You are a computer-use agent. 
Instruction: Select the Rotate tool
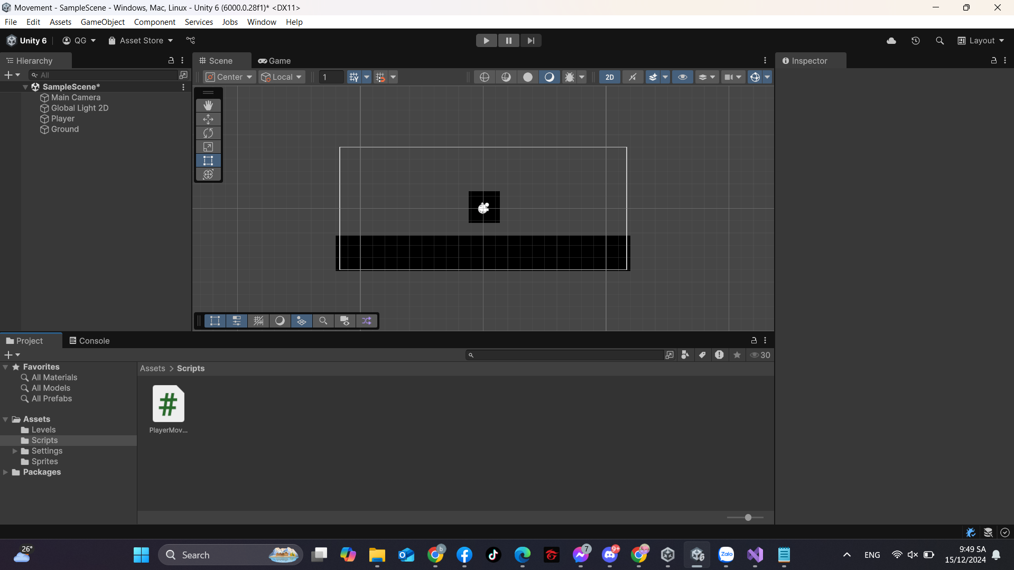[x=208, y=133]
